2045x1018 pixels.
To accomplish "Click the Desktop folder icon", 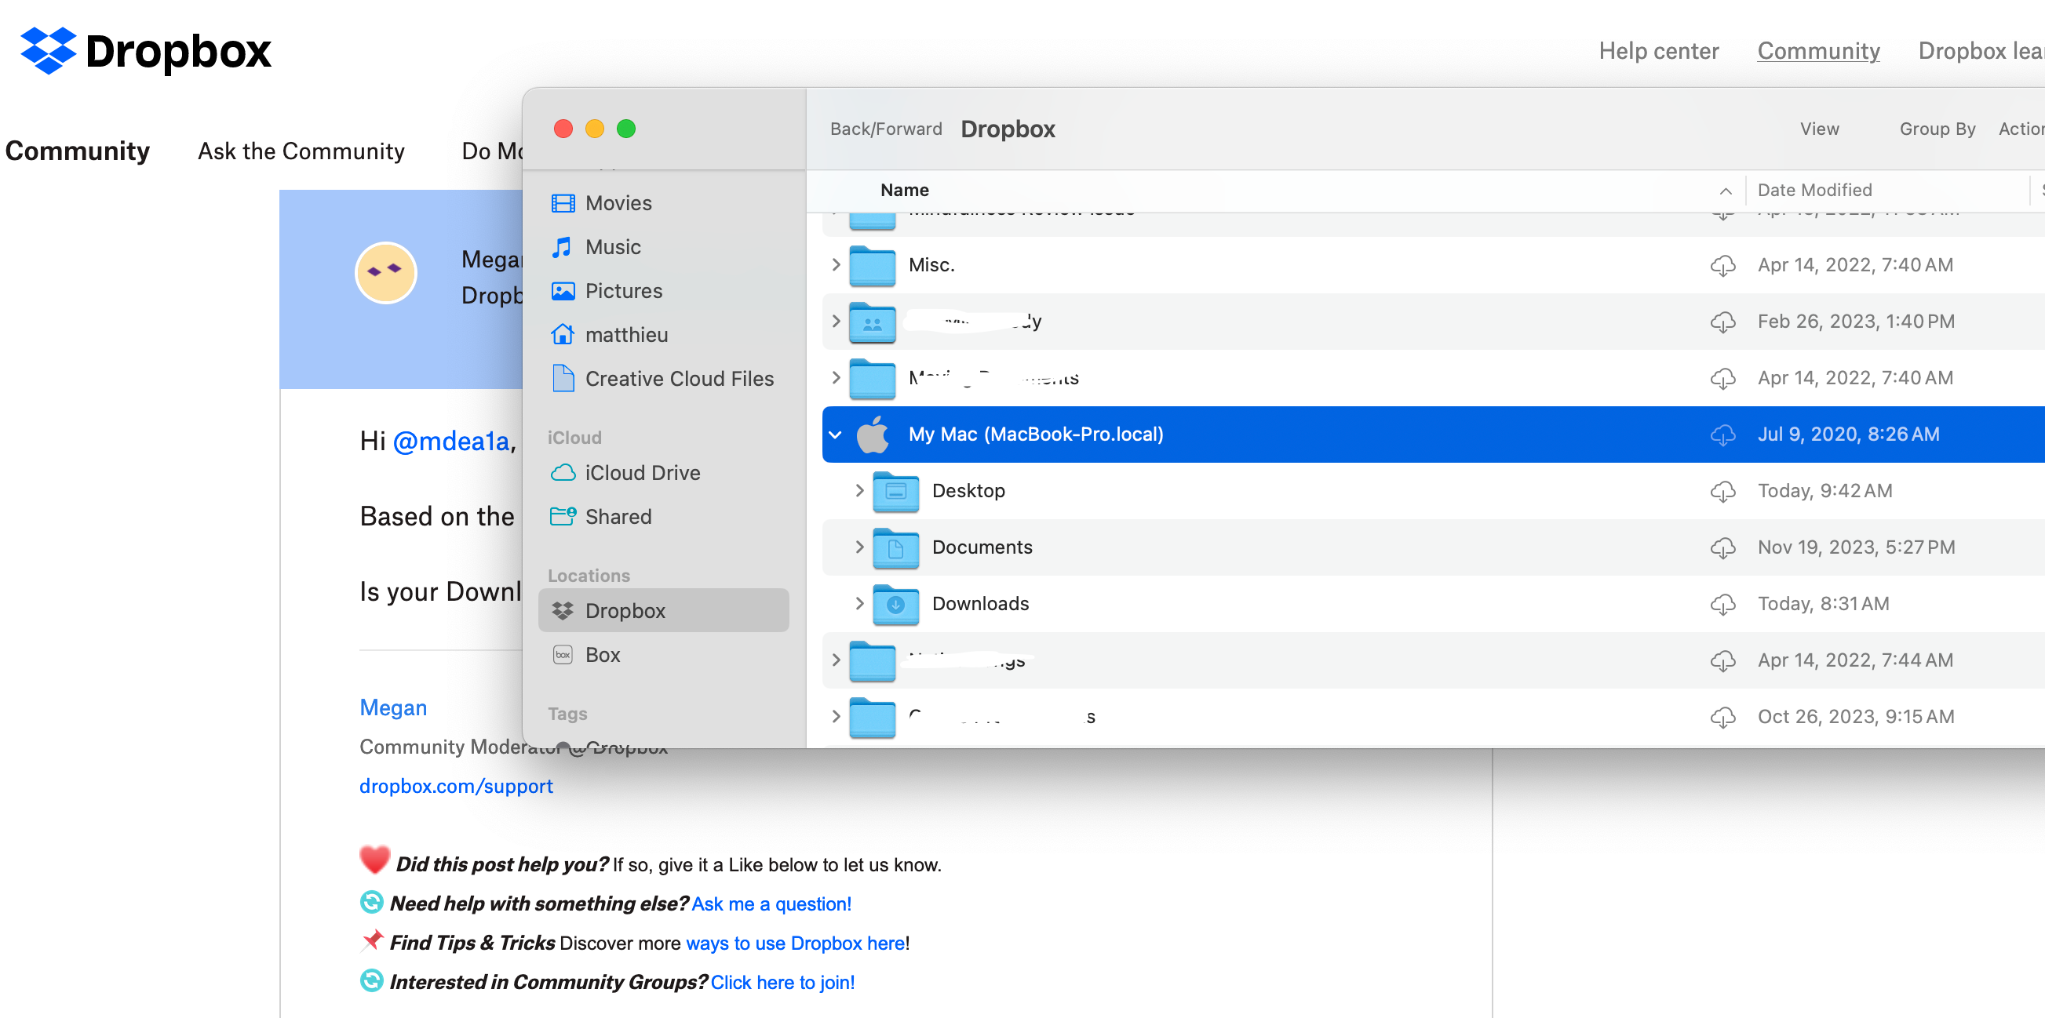I will [895, 491].
